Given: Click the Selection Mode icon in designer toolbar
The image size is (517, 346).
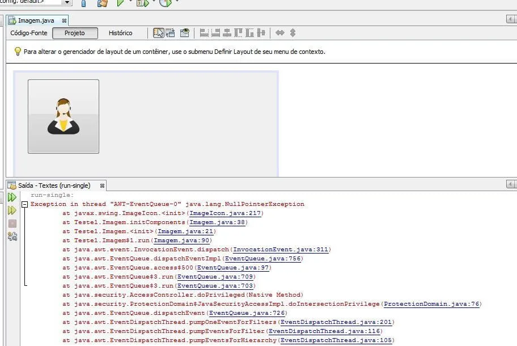Looking at the screenshot, I should click(x=159, y=33).
